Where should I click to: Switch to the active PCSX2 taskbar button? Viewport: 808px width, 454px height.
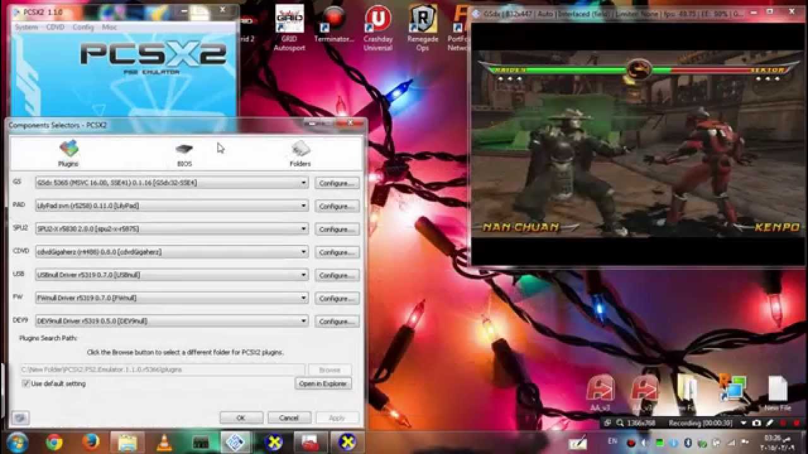tap(235, 443)
